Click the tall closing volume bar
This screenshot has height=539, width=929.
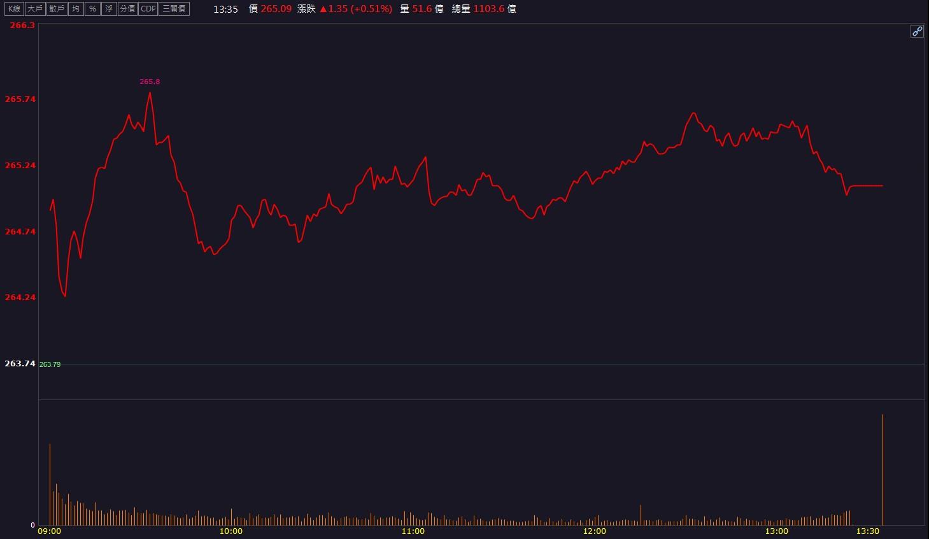(883, 470)
